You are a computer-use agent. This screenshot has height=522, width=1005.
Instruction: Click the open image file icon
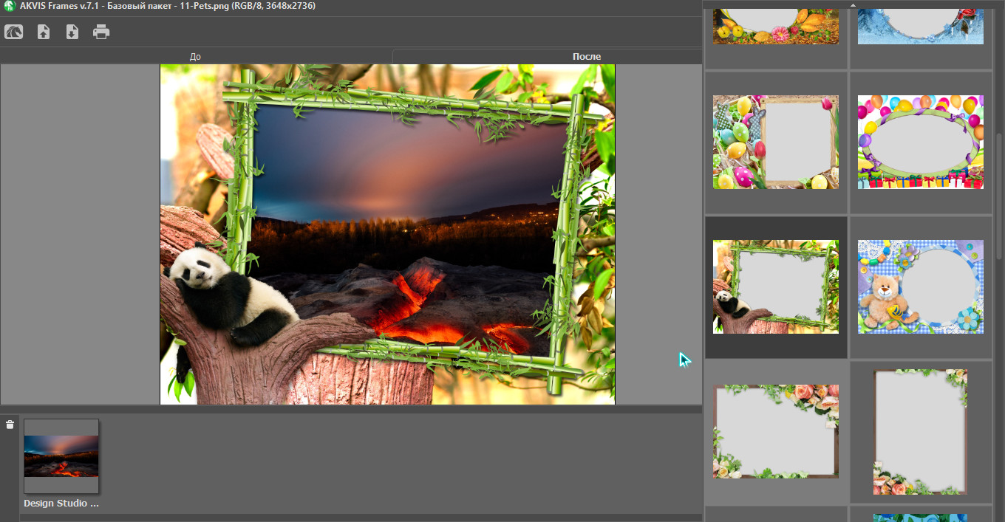coord(44,32)
